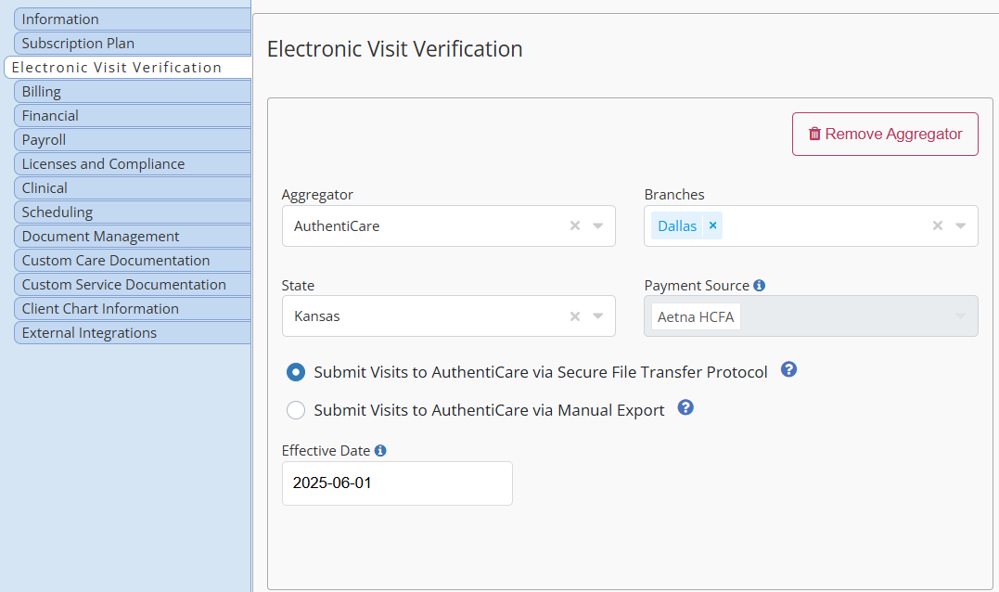The width and height of the screenshot is (999, 592).
Task: Click the info icon beside Effective Date
Action: (380, 451)
